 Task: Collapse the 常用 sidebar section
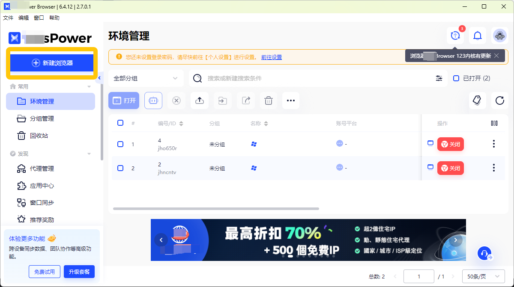click(89, 86)
